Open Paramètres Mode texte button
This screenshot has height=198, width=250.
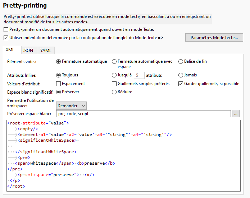point(214,37)
